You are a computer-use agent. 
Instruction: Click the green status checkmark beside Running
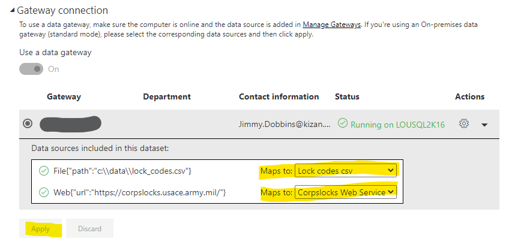point(342,123)
